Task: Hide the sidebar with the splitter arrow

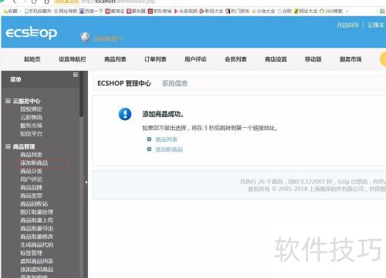Action: tap(86, 182)
